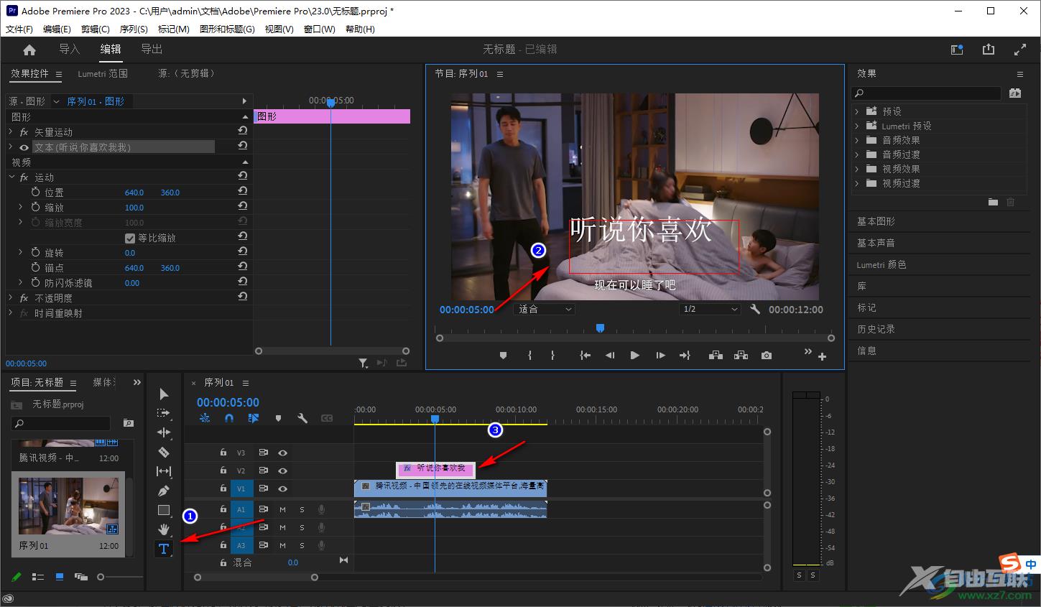Image resolution: width=1041 pixels, height=607 pixels.
Task: Reset the Position parameter
Action: 243,191
